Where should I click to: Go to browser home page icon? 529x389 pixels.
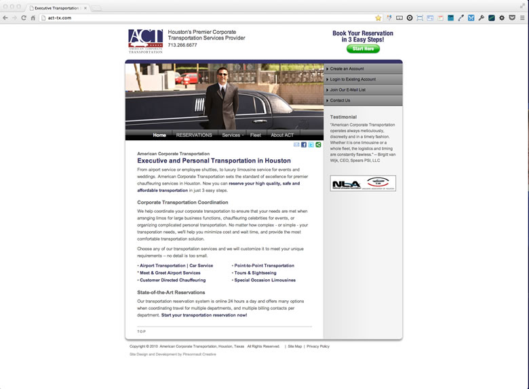click(x=33, y=18)
